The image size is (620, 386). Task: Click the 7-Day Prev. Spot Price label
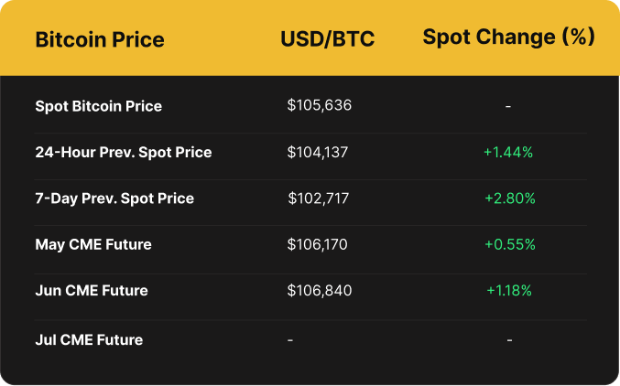click(x=114, y=198)
